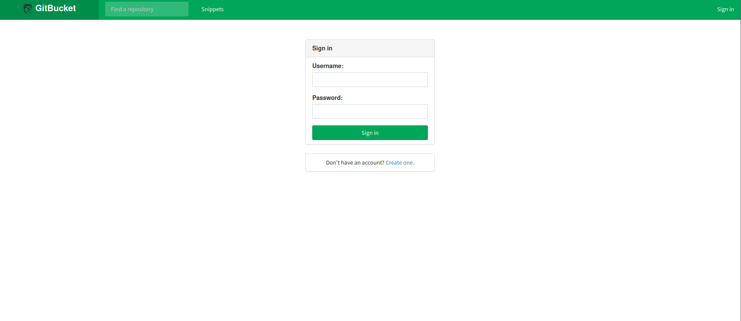Click the Don't have an account? text
741x321 pixels.
coord(355,162)
